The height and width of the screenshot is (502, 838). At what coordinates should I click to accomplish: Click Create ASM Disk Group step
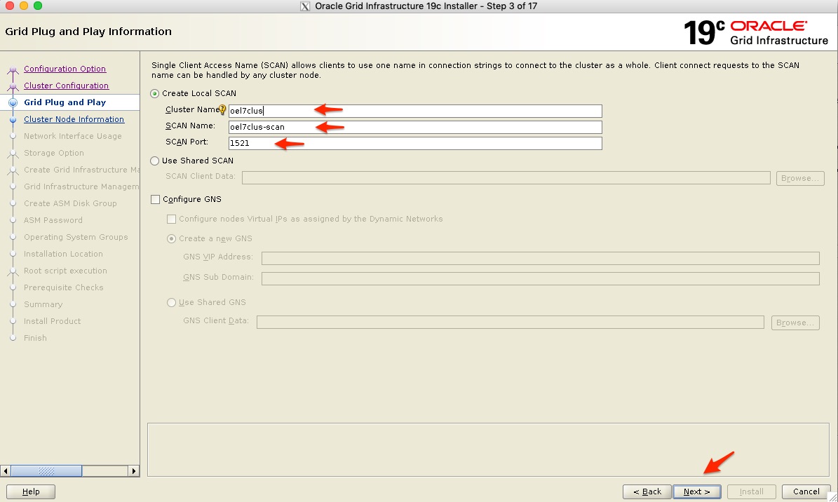[x=70, y=203]
